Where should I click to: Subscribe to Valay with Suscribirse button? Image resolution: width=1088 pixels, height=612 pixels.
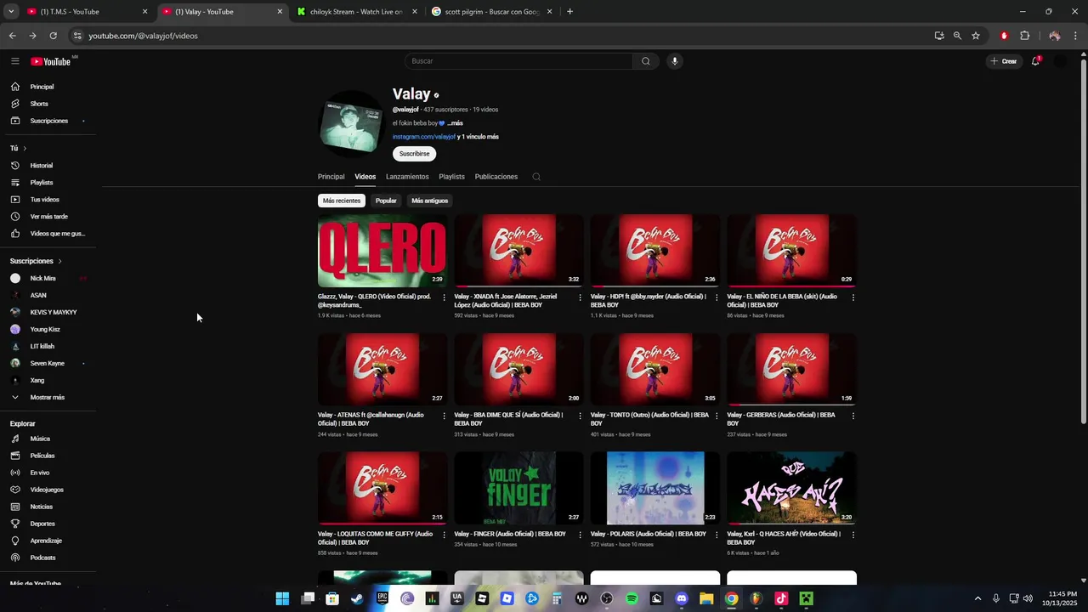pos(414,154)
